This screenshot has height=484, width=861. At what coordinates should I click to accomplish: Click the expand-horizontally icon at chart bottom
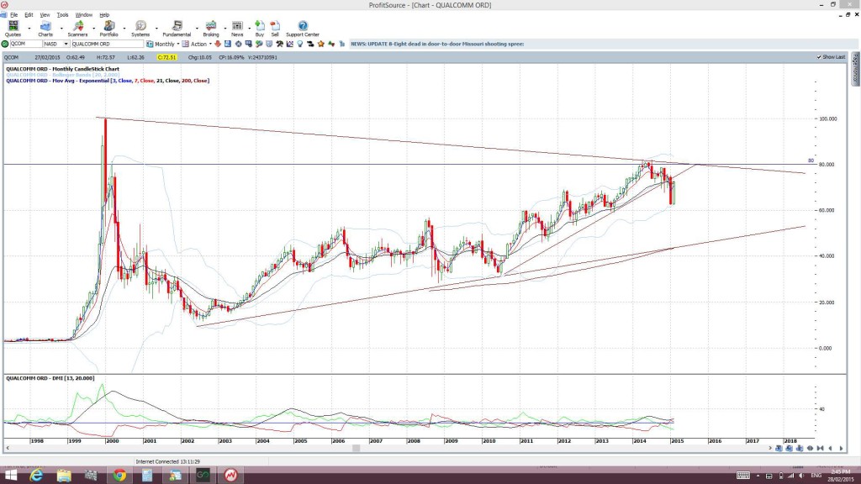pyautogui.click(x=810, y=449)
